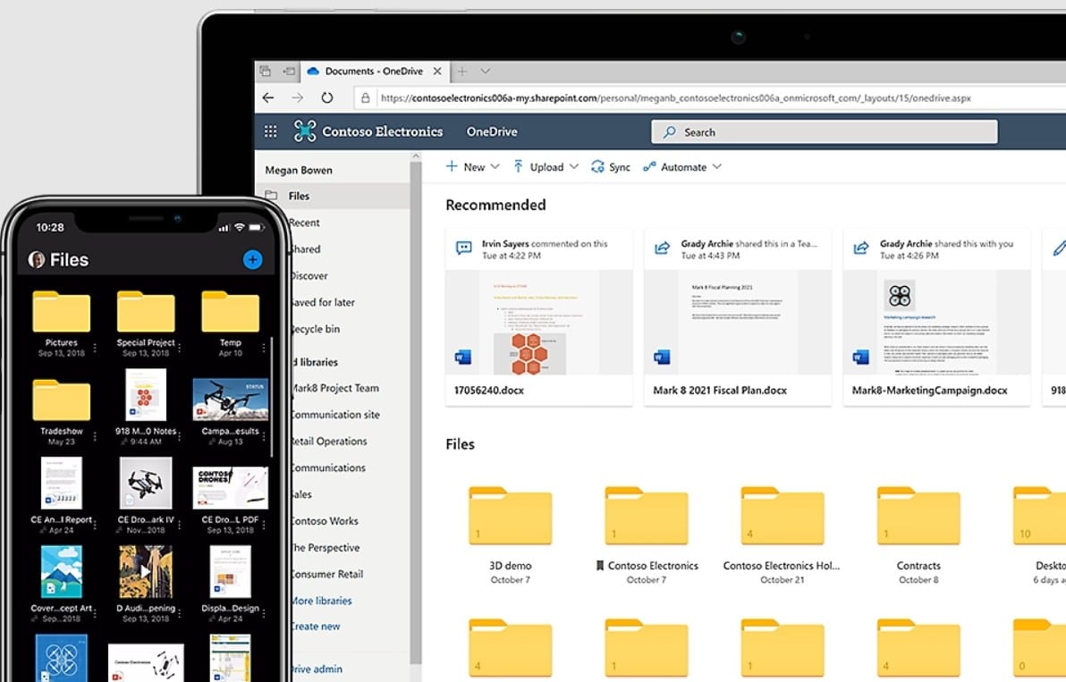1066x682 pixels.
Task: Open the Contoso Electronics folder
Action: click(646, 515)
